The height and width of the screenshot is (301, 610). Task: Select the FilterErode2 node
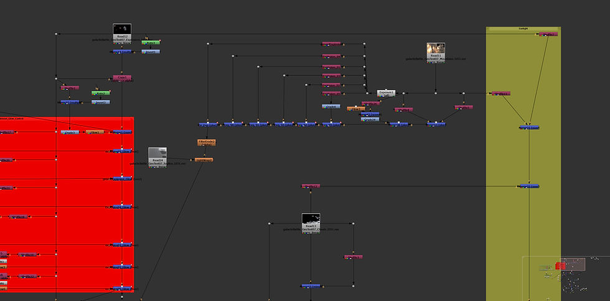coord(207,142)
